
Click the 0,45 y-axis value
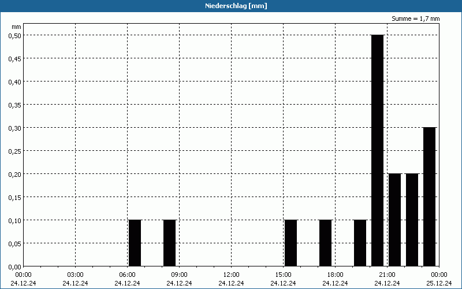(x=15, y=59)
